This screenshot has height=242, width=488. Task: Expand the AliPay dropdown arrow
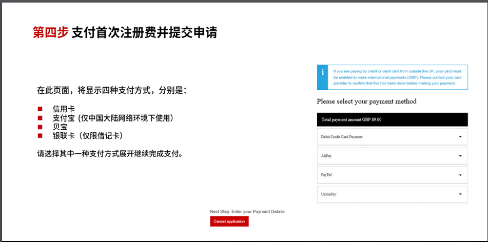(x=460, y=156)
